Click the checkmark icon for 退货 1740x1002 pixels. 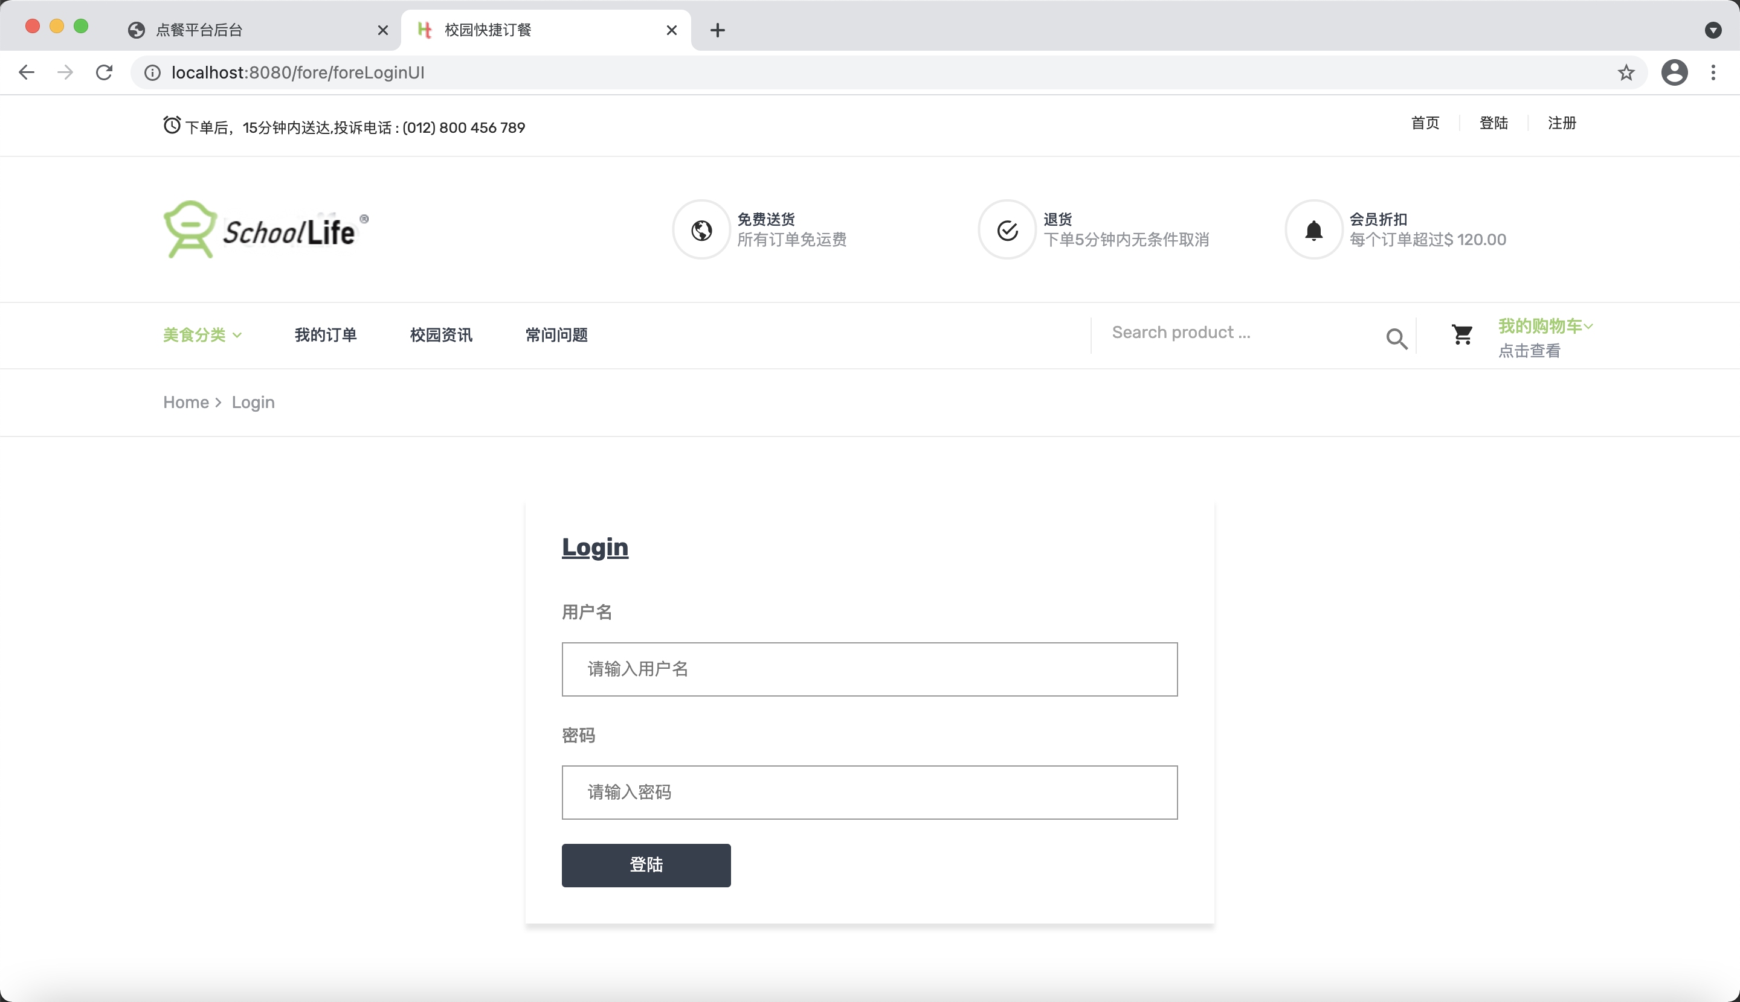click(1007, 230)
